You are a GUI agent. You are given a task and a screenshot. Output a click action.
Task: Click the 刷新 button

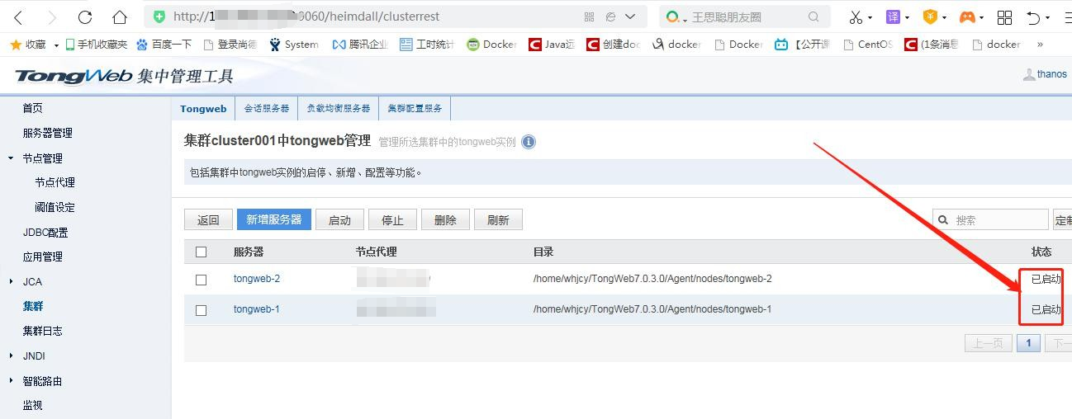click(x=498, y=219)
